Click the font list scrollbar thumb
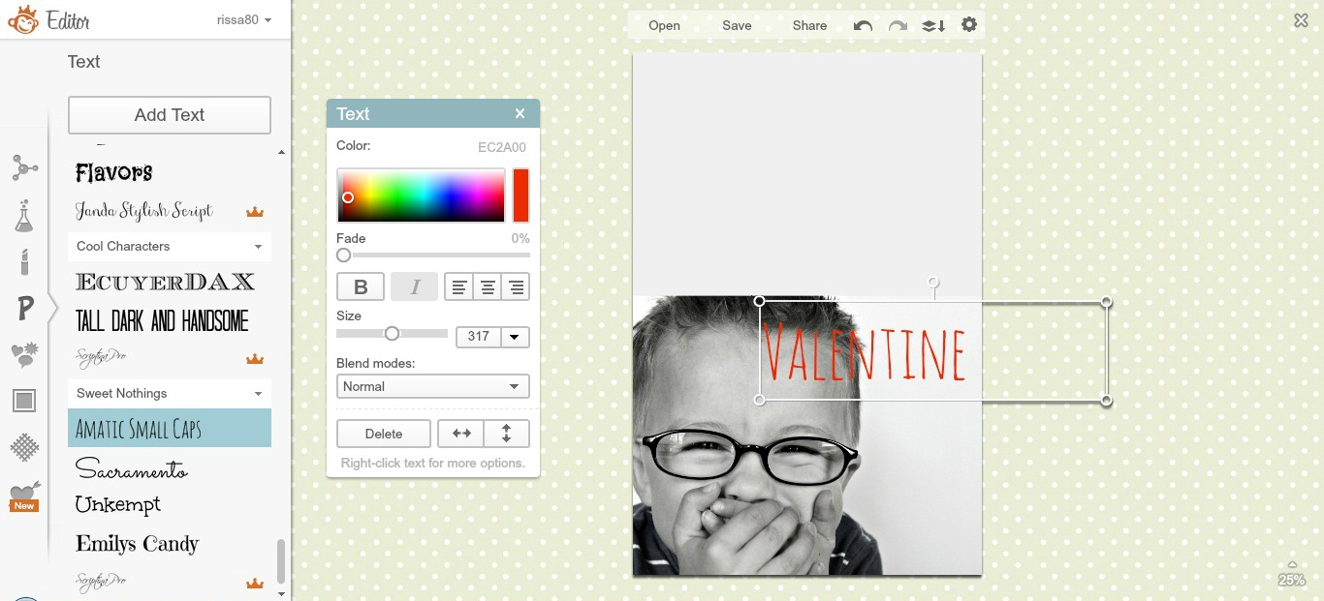1324x601 pixels. pos(282,561)
